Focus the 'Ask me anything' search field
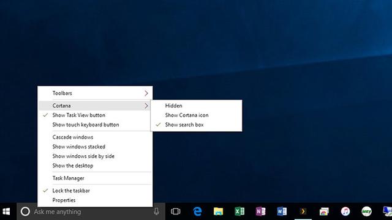 (x=91, y=211)
